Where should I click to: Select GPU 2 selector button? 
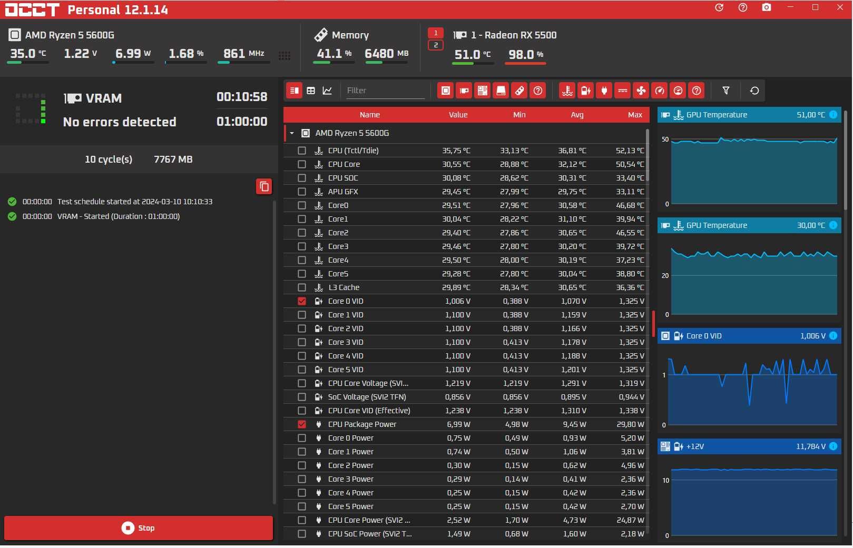[436, 45]
